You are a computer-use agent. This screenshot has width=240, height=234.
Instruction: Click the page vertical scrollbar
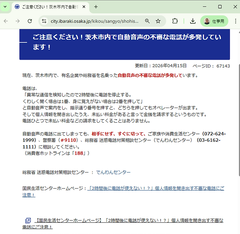239,120
